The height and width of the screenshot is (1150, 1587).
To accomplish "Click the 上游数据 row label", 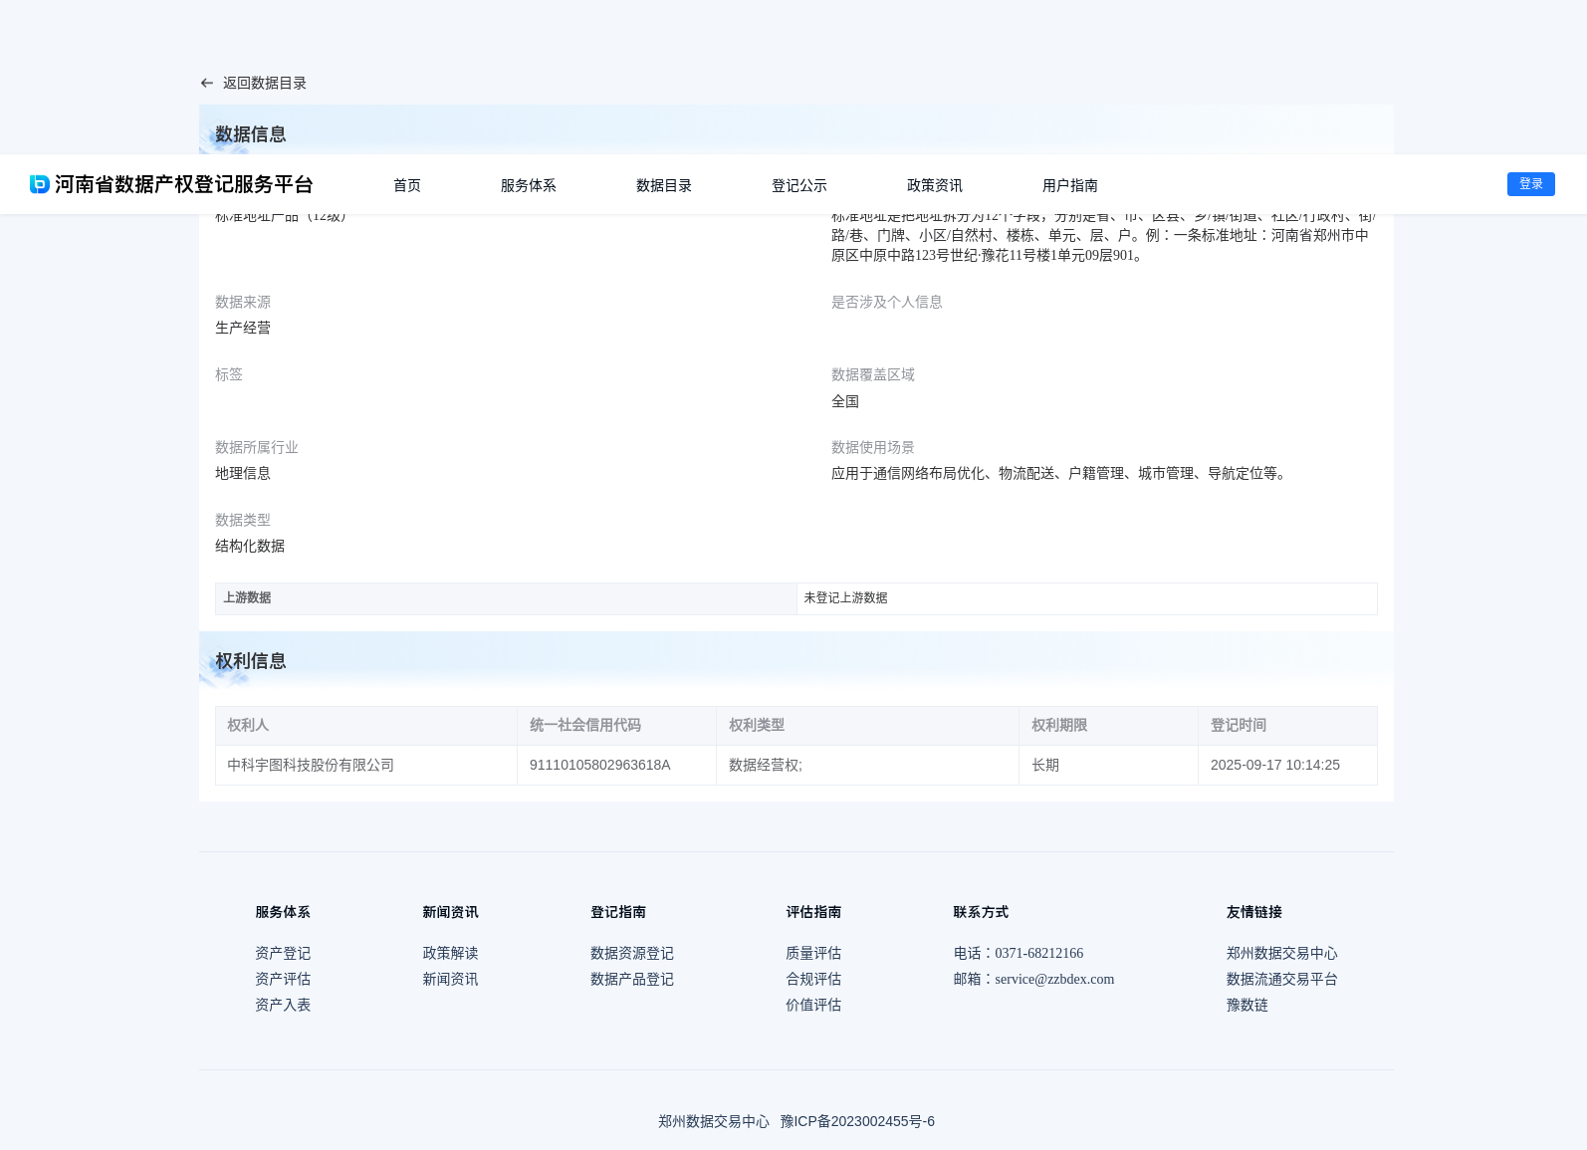I will [506, 598].
